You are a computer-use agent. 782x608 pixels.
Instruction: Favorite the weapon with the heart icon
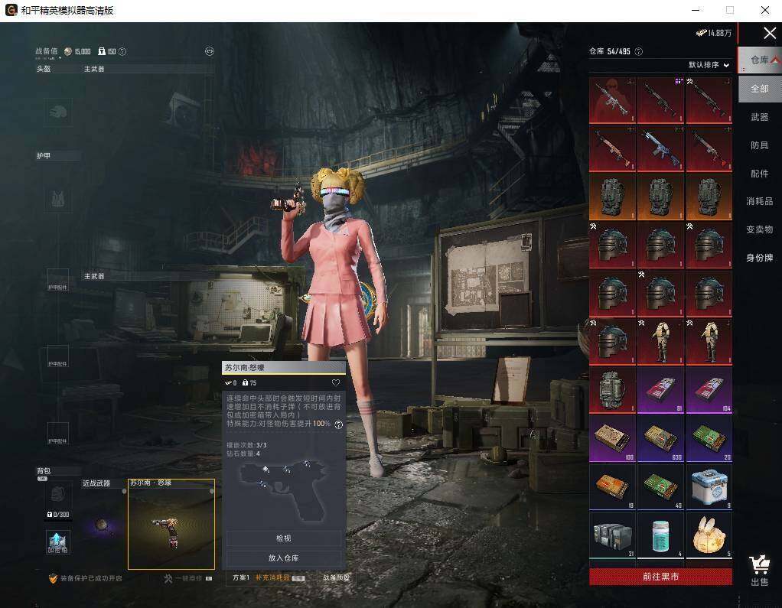coord(336,382)
